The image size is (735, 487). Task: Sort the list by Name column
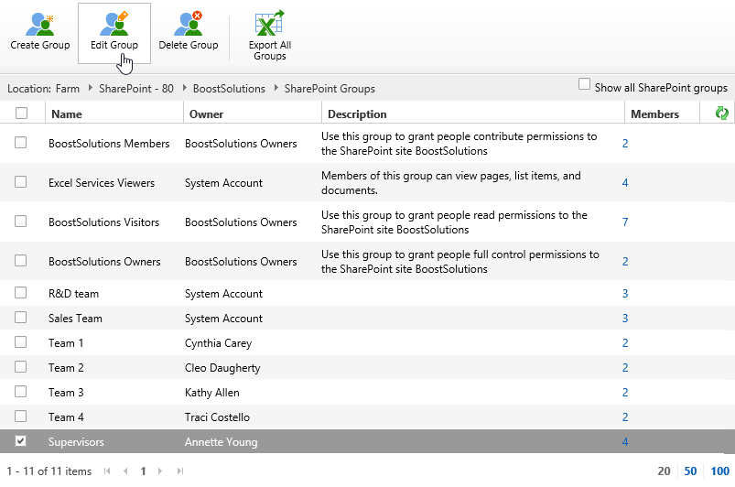coord(67,114)
